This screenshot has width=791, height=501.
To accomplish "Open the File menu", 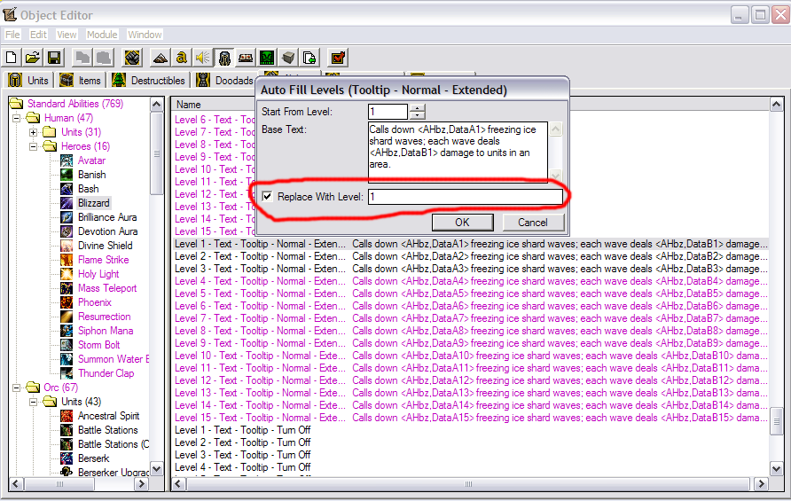I will 12,35.
